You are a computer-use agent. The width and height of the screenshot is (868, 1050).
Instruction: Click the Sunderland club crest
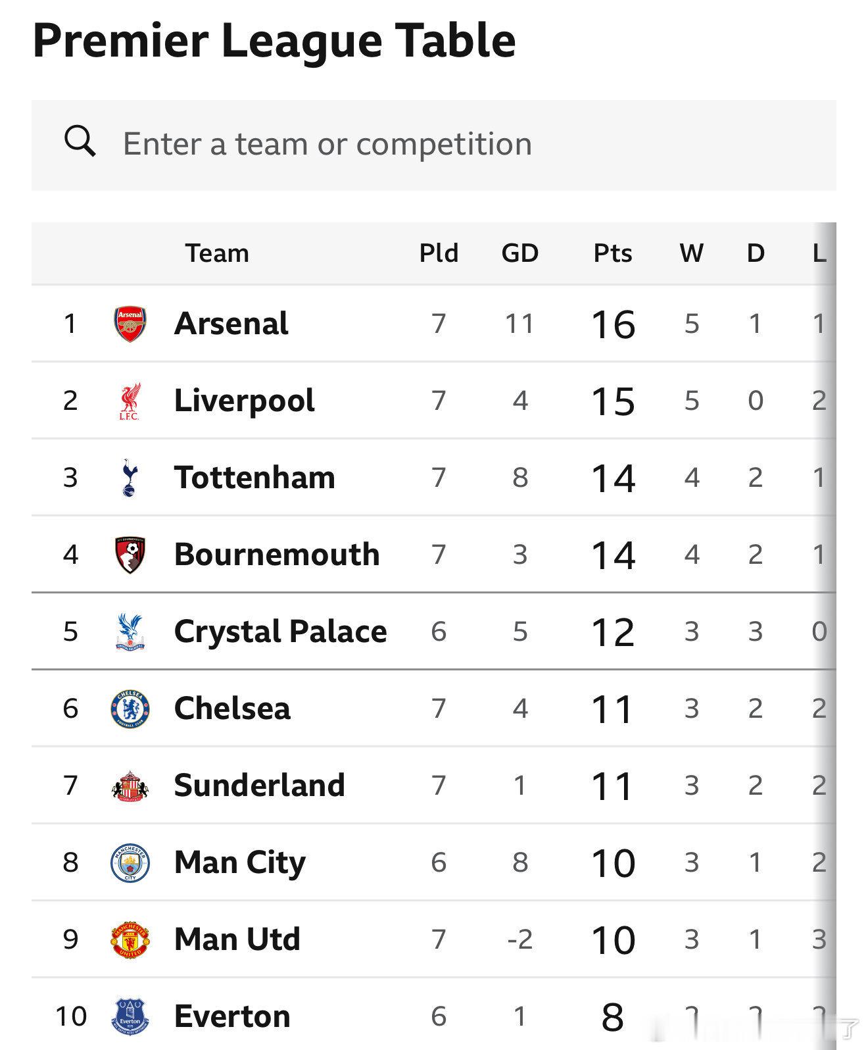(x=130, y=786)
